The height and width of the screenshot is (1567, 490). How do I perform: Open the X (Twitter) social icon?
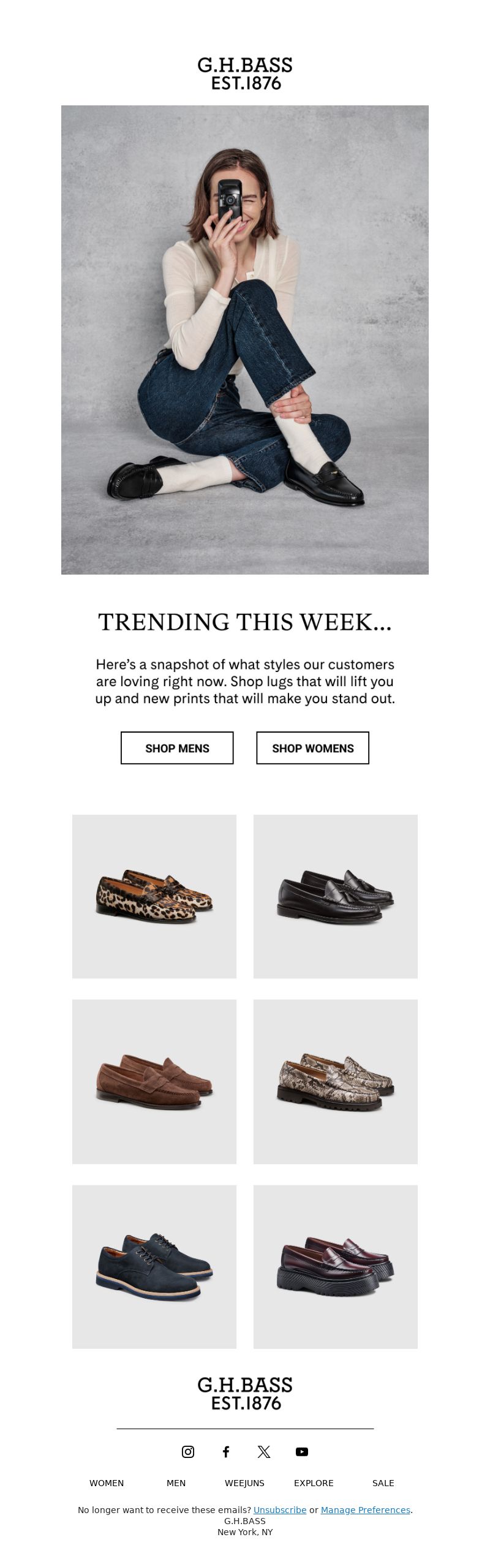pos(264,1451)
